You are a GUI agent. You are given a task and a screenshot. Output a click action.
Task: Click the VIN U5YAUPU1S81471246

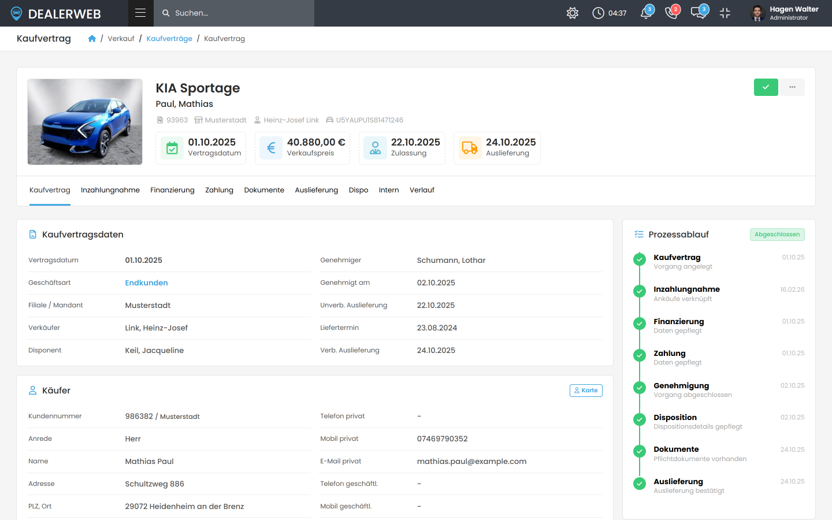pyautogui.click(x=370, y=120)
